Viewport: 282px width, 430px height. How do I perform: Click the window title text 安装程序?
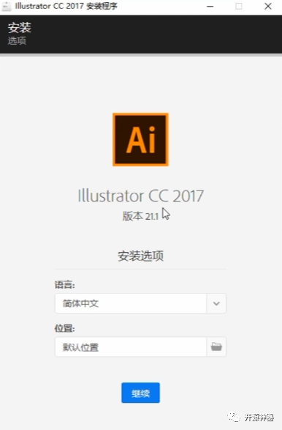pyautogui.click(x=102, y=6)
